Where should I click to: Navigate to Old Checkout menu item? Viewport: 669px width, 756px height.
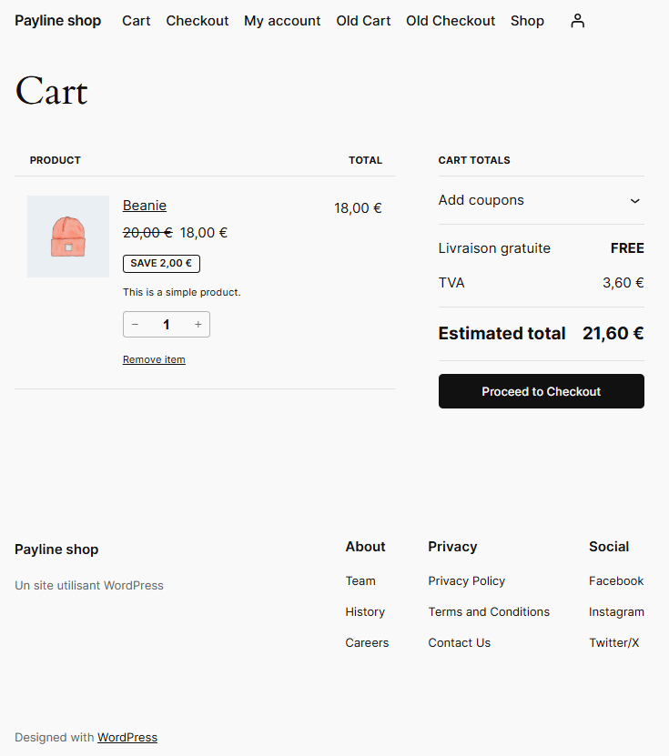pos(451,21)
